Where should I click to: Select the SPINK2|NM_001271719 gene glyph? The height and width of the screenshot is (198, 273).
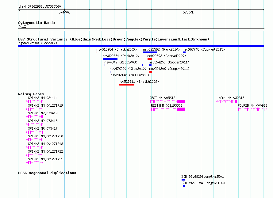(x=34, y=109)
